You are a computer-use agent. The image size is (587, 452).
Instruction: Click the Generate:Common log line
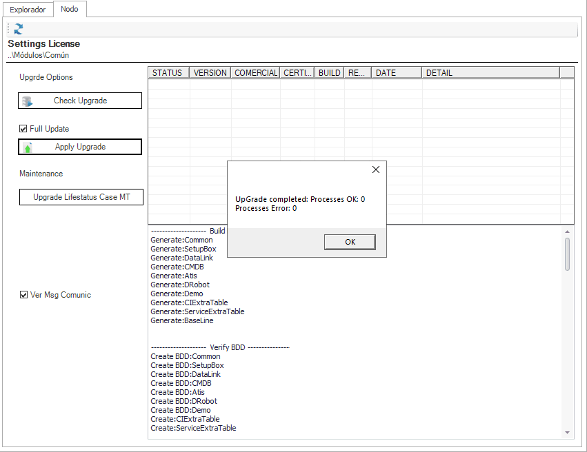181,240
